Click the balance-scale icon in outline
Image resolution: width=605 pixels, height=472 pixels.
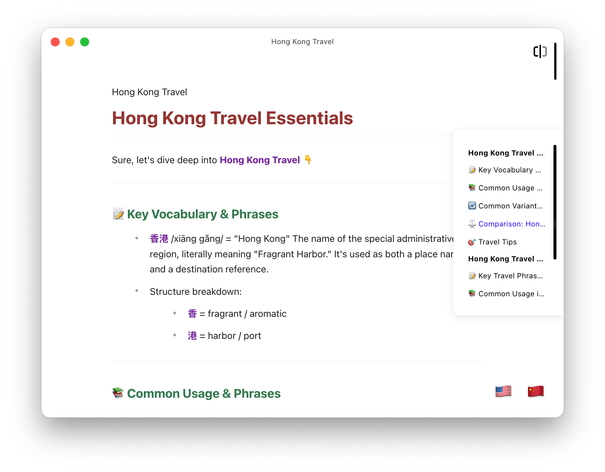tap(472, 224)
